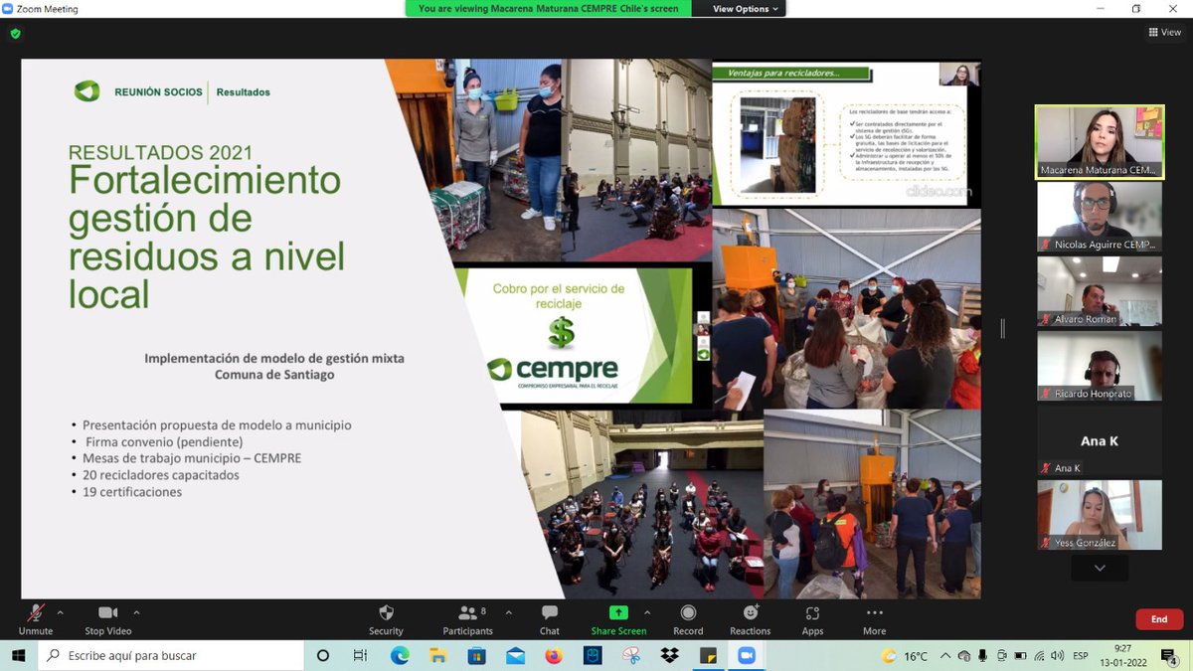Screen dimensions: 1193x671
Task: Click the Zoom icon on the taskbar
Action: [x=747, y=655]
